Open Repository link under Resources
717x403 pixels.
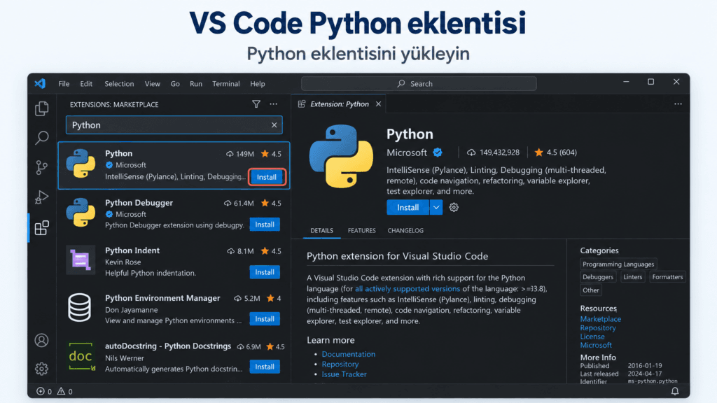coord(598,327)
